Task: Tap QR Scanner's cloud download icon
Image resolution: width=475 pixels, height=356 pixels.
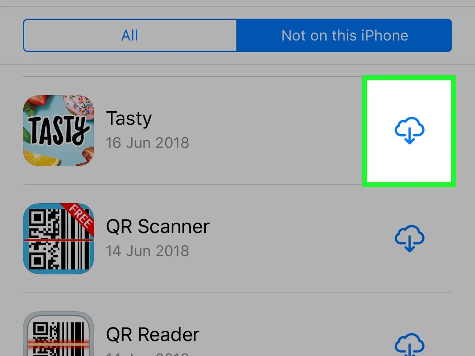Action: tap(409, 239)
